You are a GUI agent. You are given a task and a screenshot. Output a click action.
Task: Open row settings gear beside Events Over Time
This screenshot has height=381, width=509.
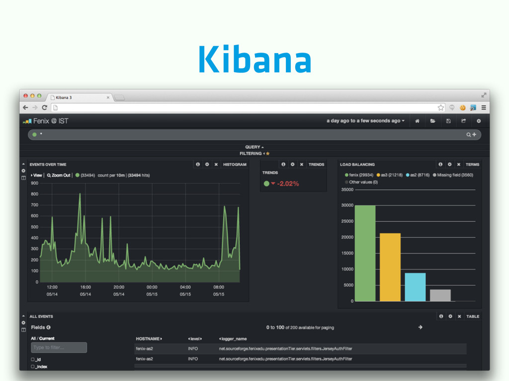[x=23, y=171]
